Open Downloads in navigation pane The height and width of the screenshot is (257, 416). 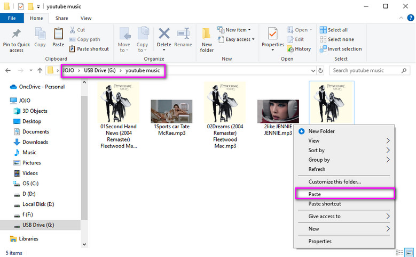31,142
